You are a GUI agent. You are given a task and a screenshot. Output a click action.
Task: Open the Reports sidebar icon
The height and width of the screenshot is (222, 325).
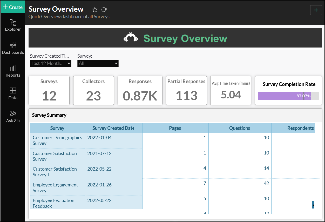tap(13, 71)
